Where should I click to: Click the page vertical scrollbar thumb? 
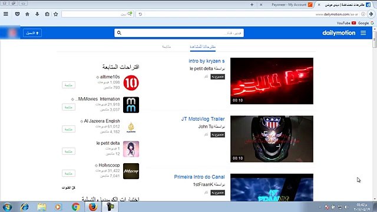[375, 39]
